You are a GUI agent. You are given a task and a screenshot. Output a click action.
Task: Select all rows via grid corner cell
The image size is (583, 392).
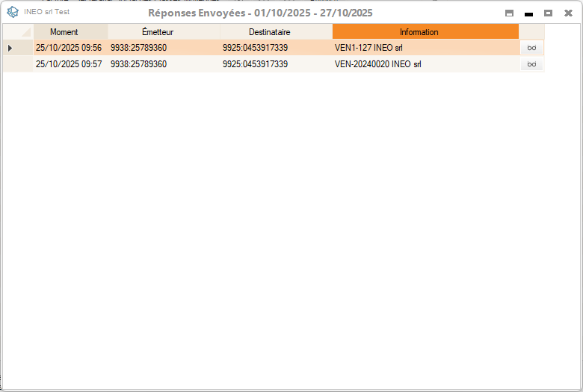[x=18, y=32]
